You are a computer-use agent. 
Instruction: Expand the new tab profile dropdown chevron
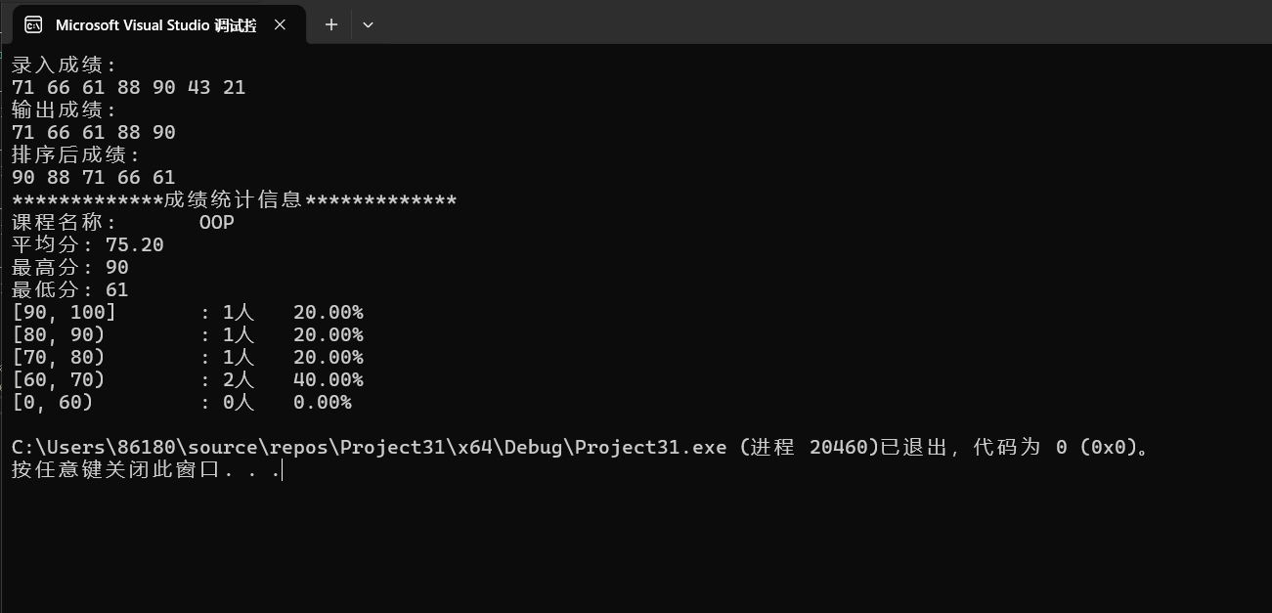(x=368, y=24)
